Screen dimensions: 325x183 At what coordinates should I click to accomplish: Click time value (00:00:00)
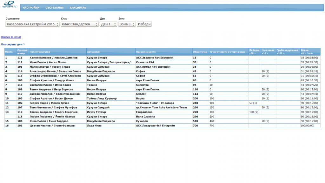pos(308,126)
